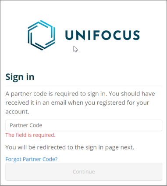The image size is (167, 186).
Task: Focus the Partner Code input field
Action: tap(84, 125)
